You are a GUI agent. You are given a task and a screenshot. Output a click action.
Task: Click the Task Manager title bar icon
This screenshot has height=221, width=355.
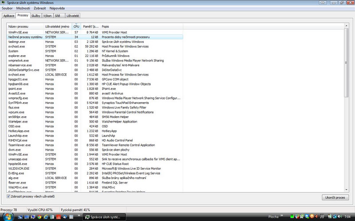[x=3, y=3]
